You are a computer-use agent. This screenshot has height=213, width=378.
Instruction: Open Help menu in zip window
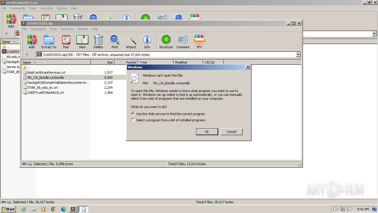point(94,29)
